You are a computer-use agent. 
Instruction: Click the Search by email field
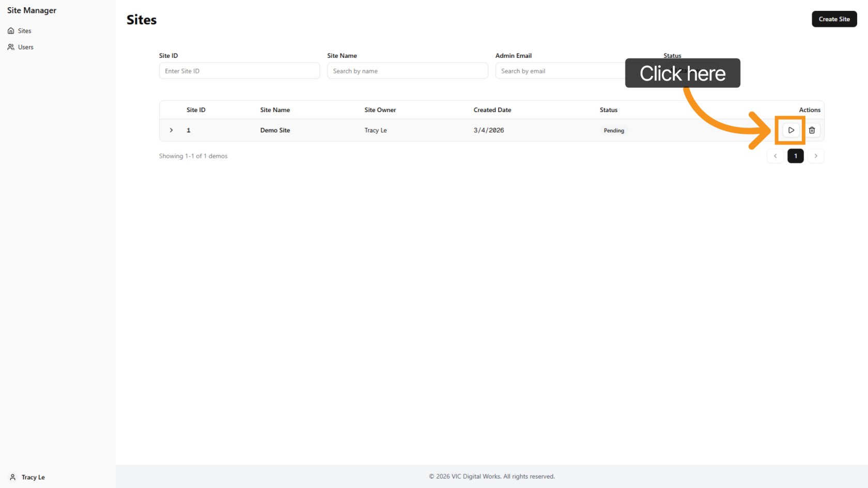point(558,71)
